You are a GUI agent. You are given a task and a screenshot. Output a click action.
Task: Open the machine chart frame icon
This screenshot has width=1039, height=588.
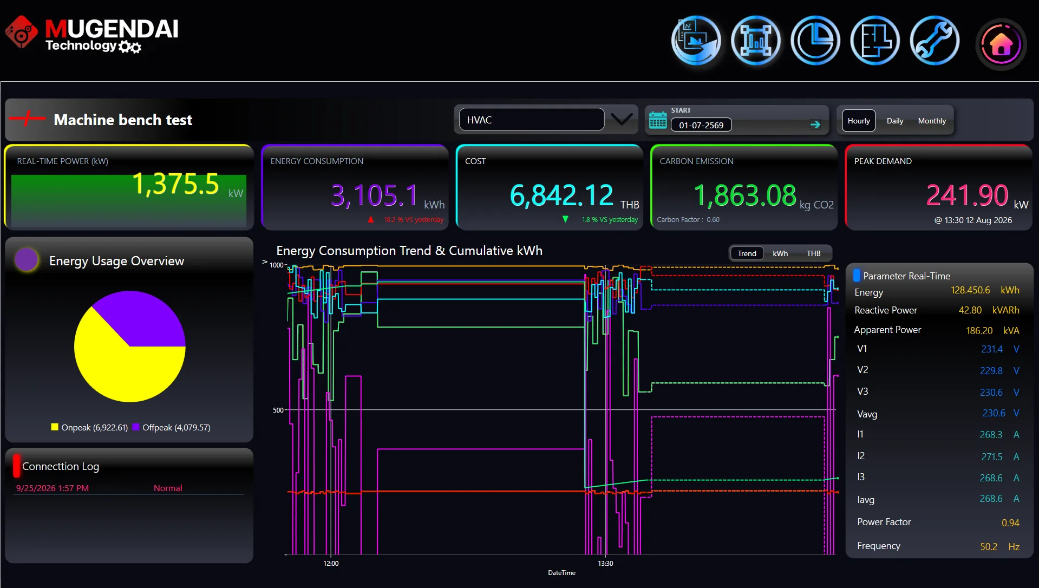[756, 41]
